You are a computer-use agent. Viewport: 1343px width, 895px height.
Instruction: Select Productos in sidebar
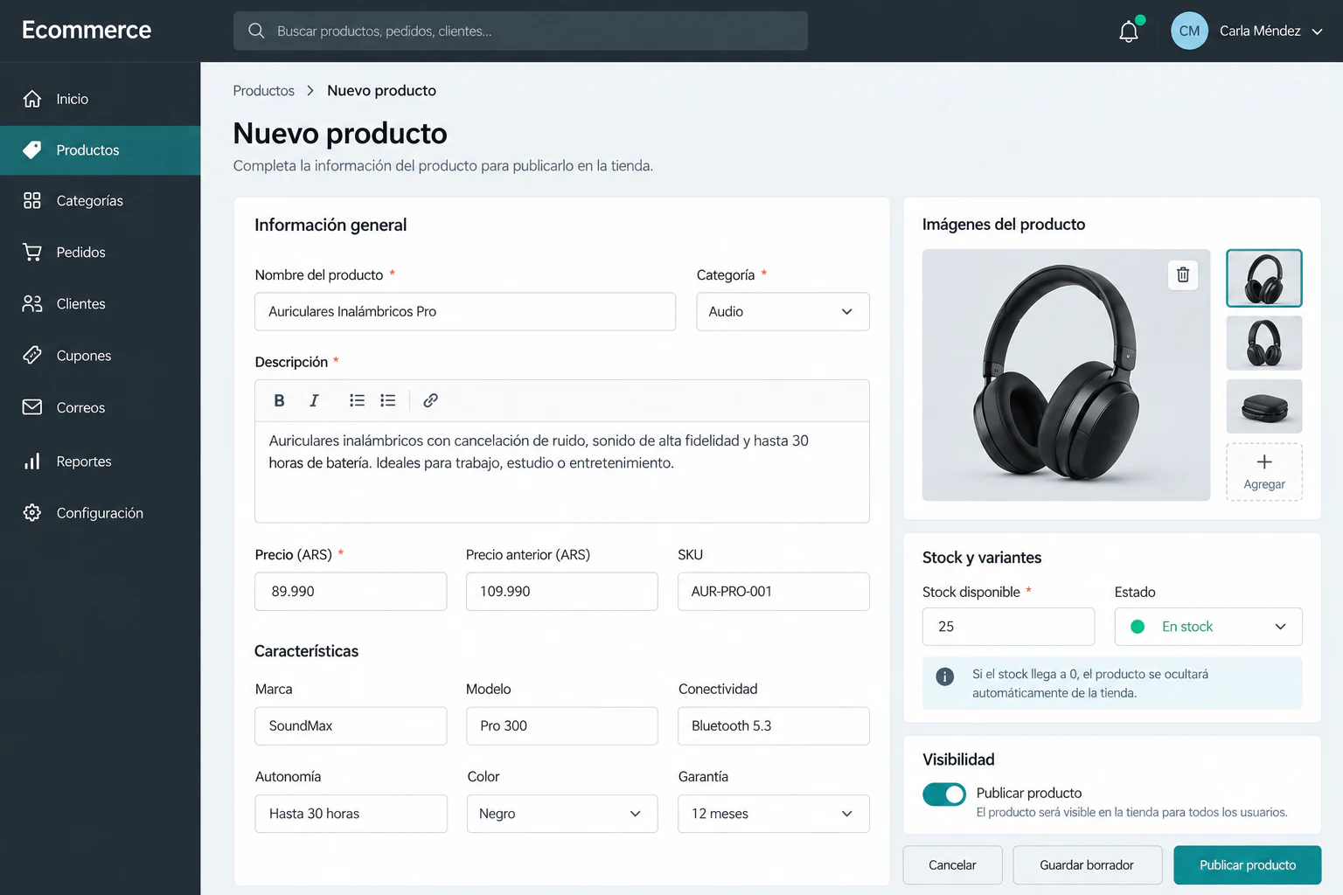(x=101, y=150)
